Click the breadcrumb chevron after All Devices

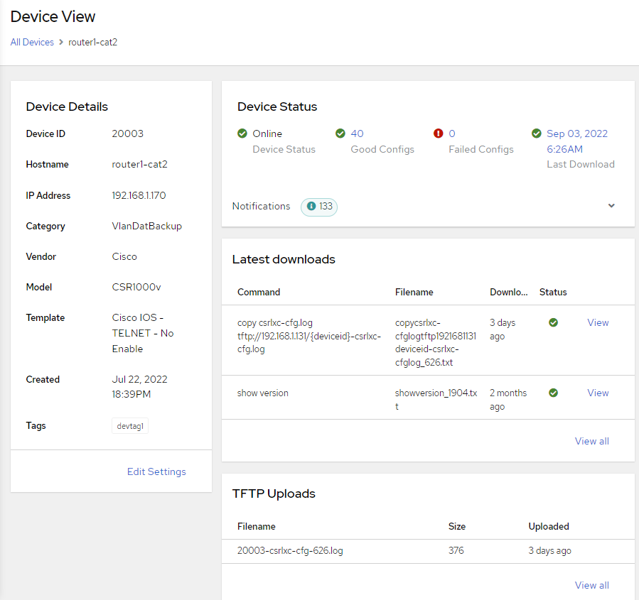tap(61, 42)
